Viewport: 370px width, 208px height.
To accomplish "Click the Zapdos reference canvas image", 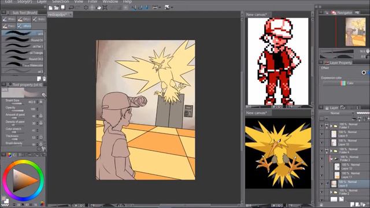I will 278,153.
